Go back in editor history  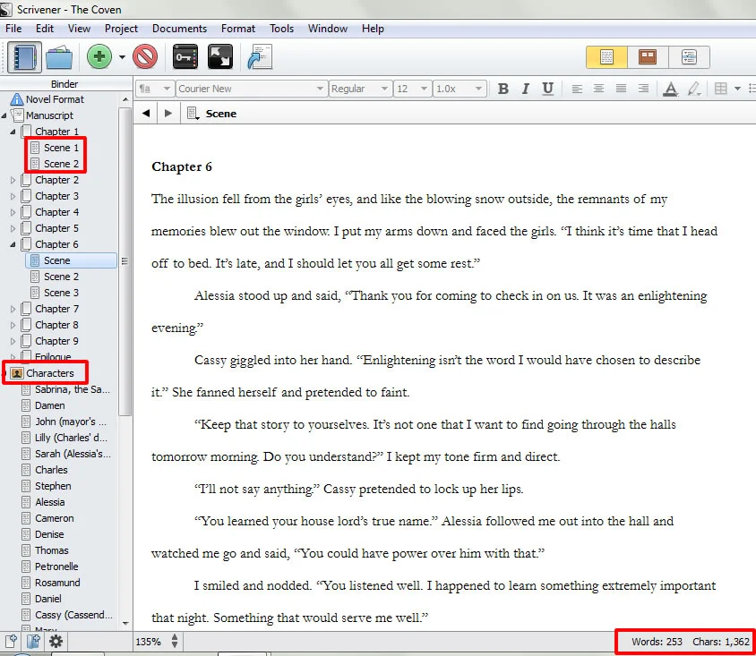[146, 113]
